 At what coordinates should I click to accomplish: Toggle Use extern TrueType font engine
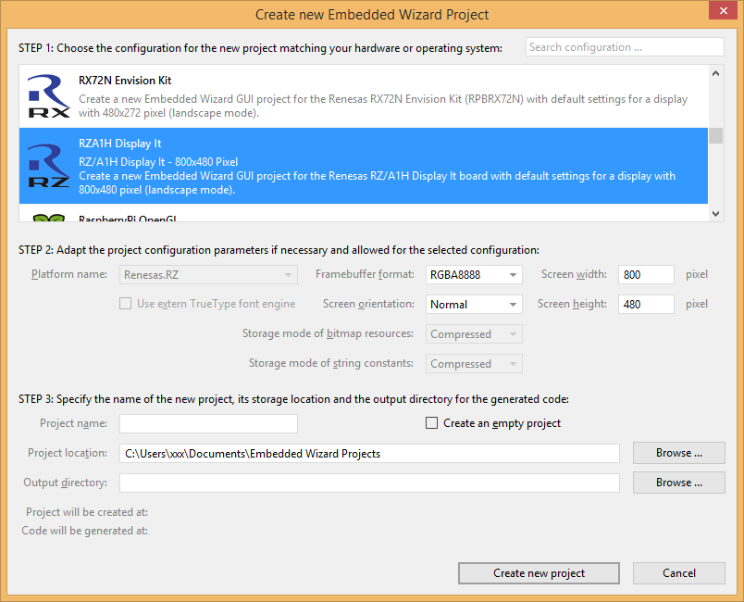(x=125, y=304)
